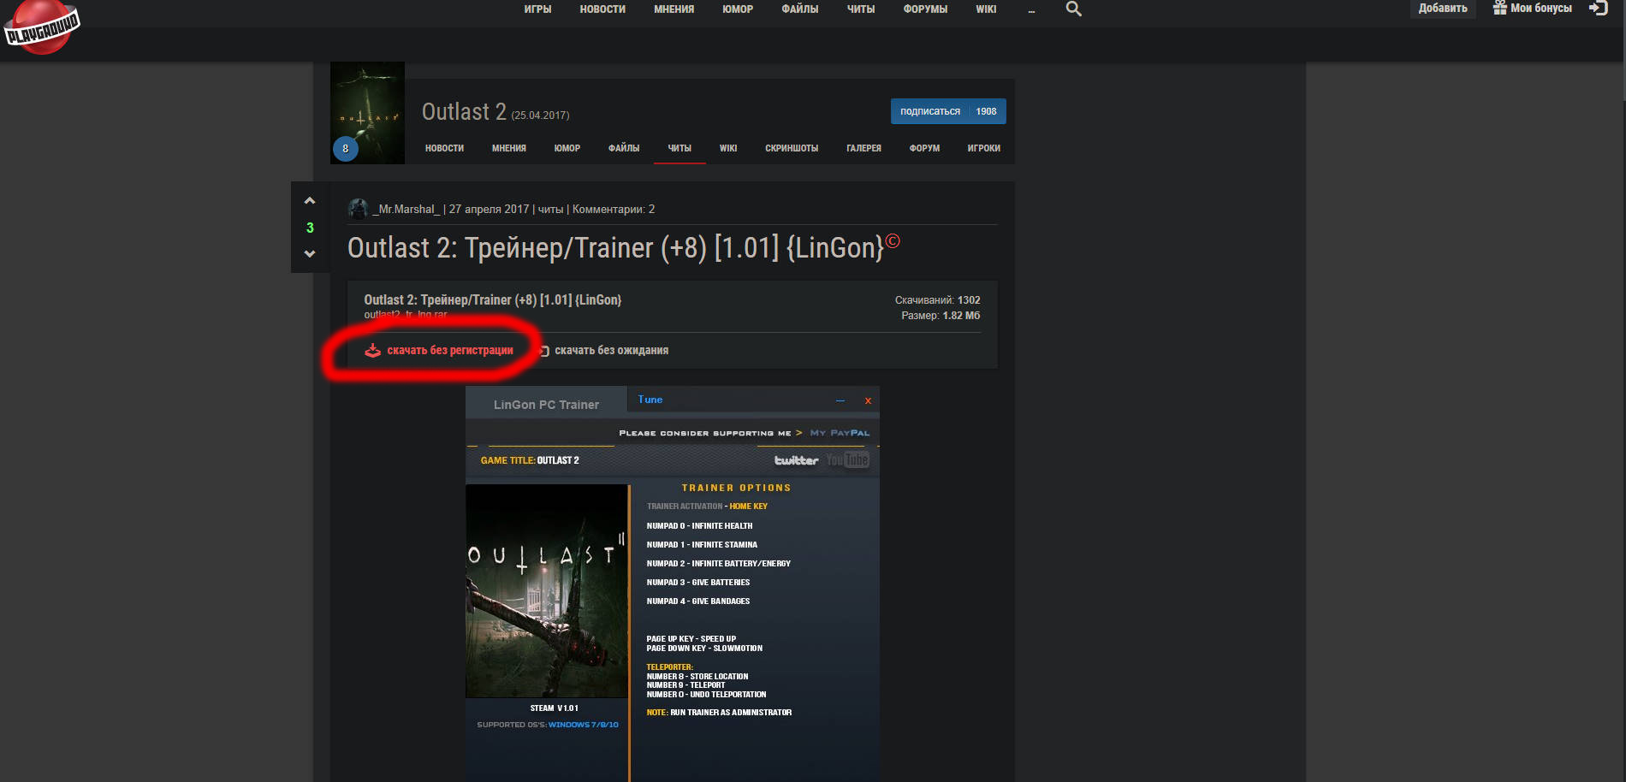
Task: Click the Добавить button
Action: (1443, 9)
